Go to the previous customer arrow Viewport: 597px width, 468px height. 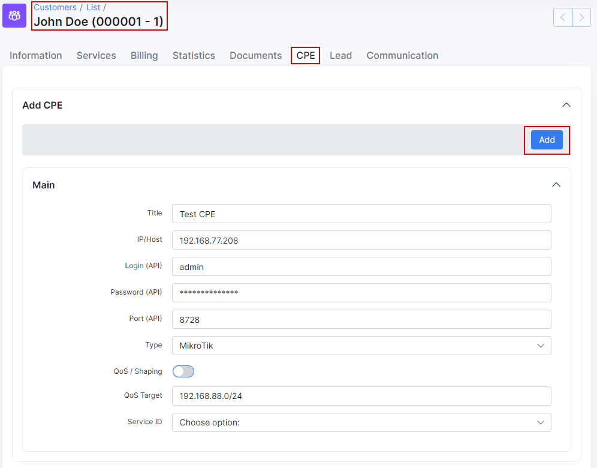(x=562, y=17)
